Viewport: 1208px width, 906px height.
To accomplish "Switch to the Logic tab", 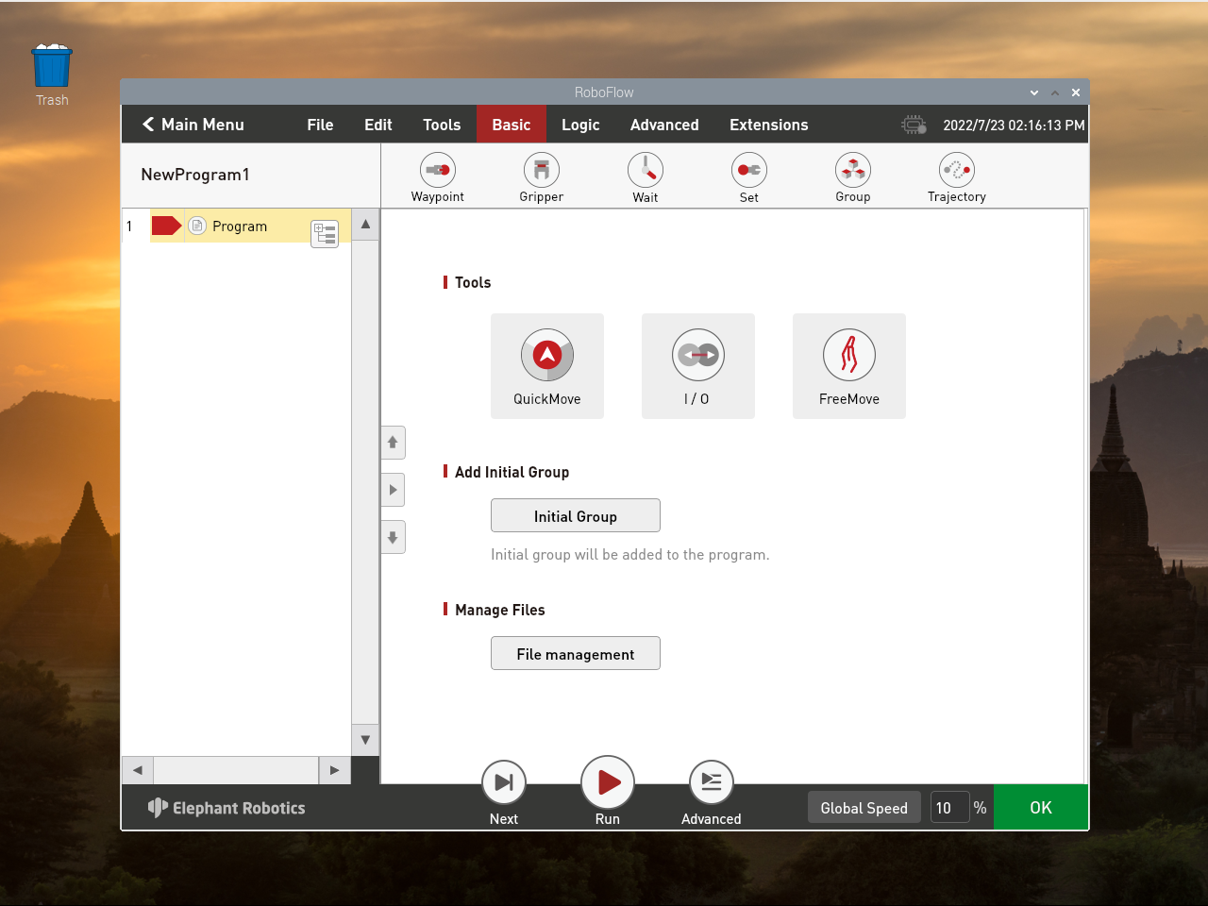I will point(580,124).
